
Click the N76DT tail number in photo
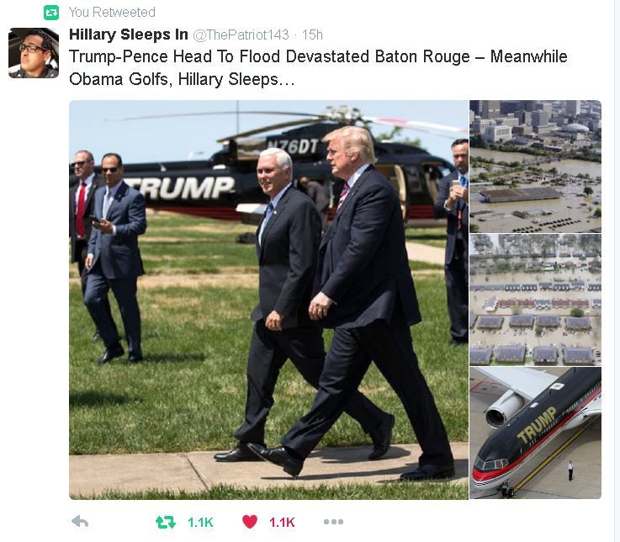pos(293,146)
